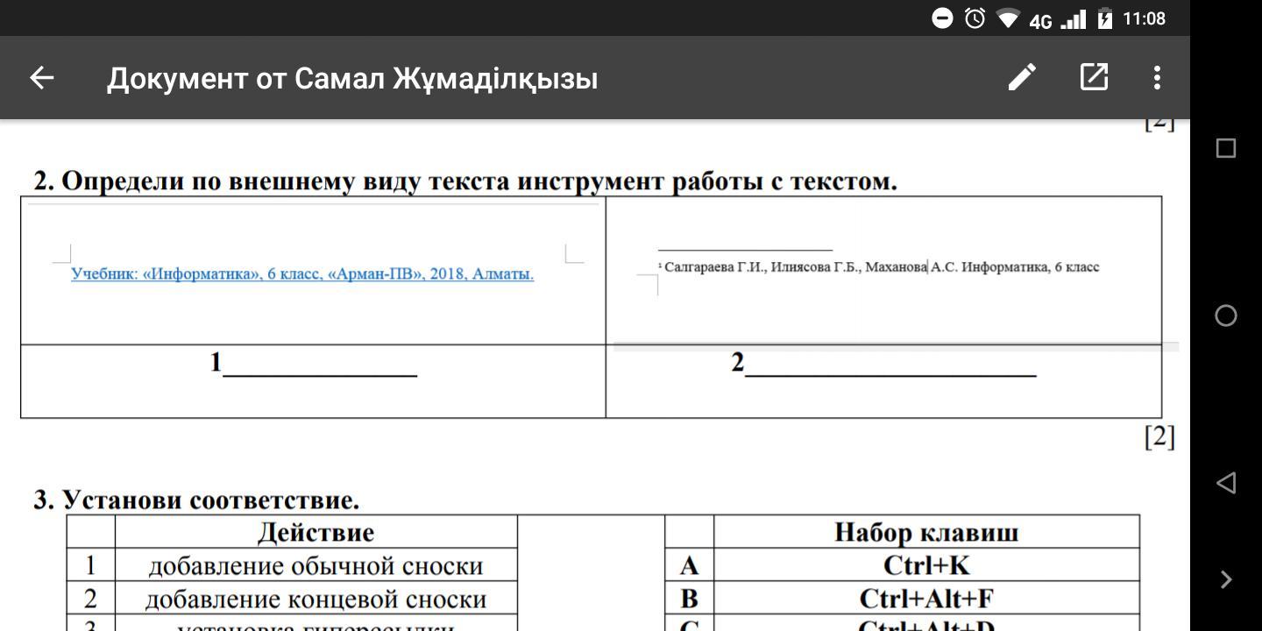The width and height of the screenshot is (1262, 631).
Task: Open the document in an external app
Action: click(1094, 77)
